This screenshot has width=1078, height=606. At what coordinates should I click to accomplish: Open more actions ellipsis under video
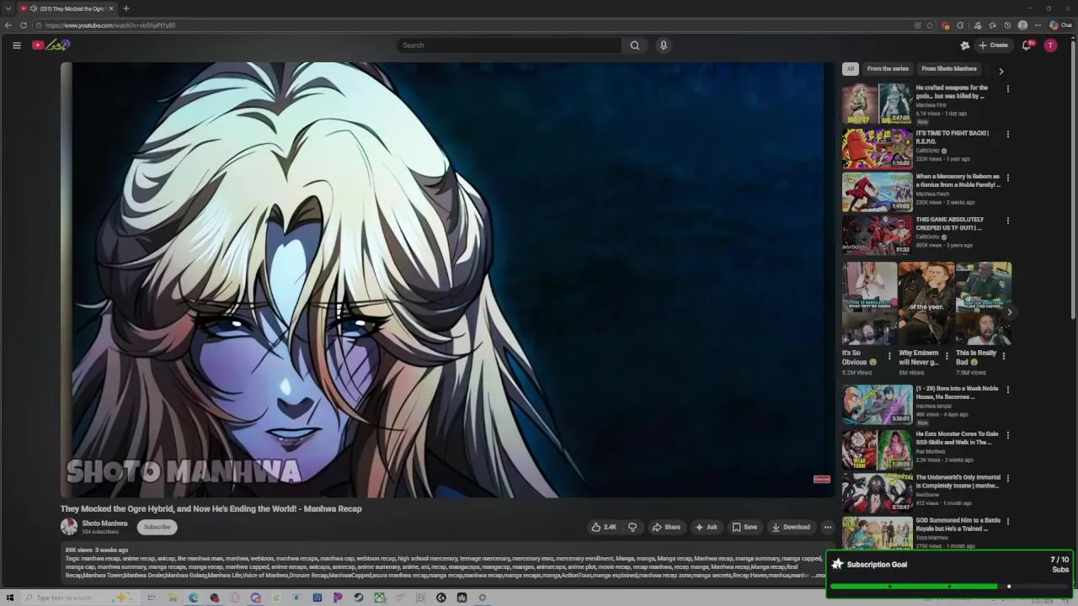(x=828, y=527)
